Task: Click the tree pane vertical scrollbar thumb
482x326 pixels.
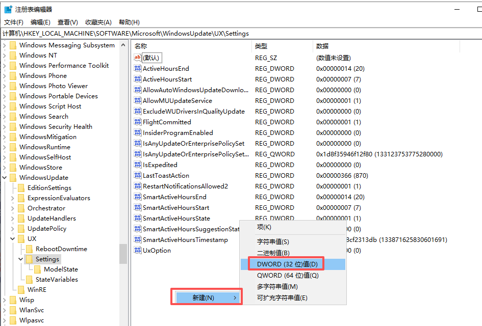Action: (x=123, y=254)
